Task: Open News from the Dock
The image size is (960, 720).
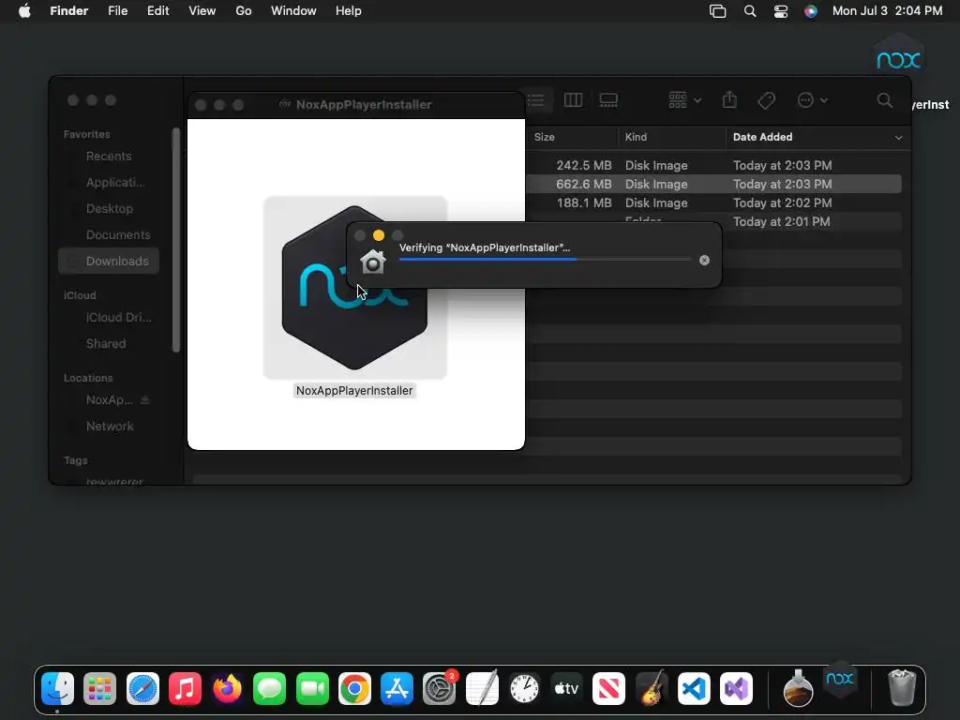Action: click(608, 689)
